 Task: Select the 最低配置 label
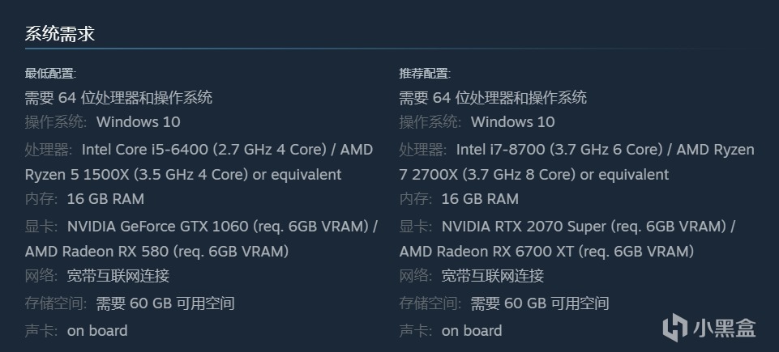pos(50,74)
